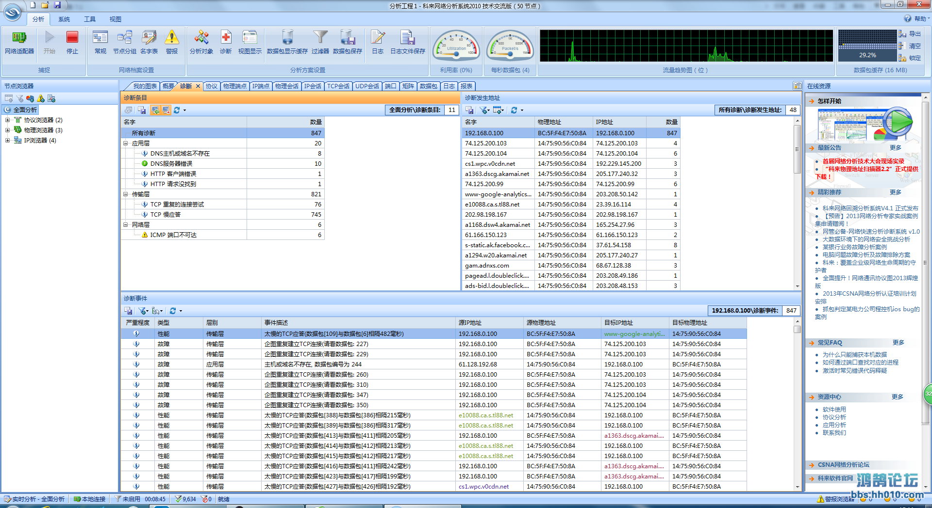The height and width of the screenshot is (508, 932).
Task: Open the 数据包 view tab
Action: click(x=429, y=86)
